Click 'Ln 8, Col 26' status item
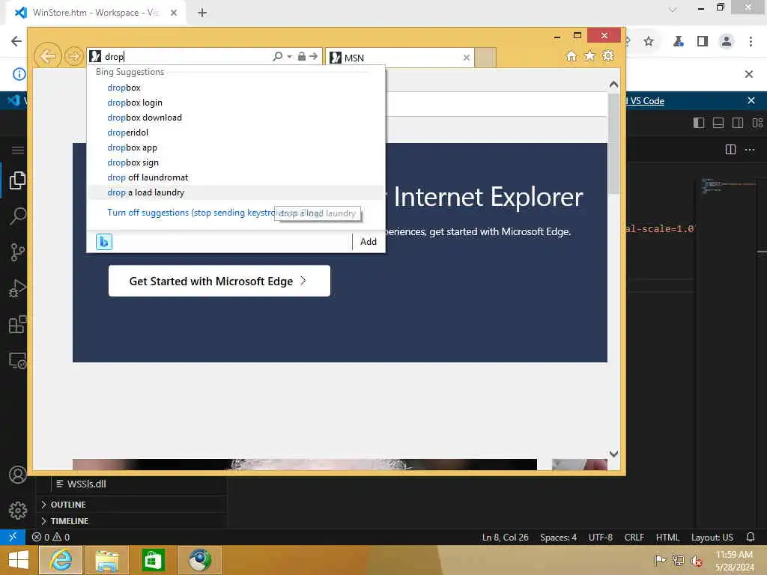This screenshot has width=767, height=575. pyautogui.click(x=506, y=537)
